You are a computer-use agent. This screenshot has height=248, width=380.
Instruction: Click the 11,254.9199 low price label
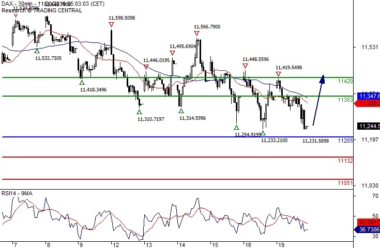tap(248, 134)
